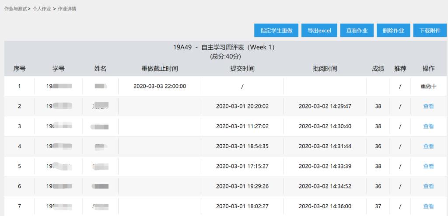The height and width of the screenshot is (216, 448).
Task: Open 查看 link for row 6
Action: click(x=428, y=186)
